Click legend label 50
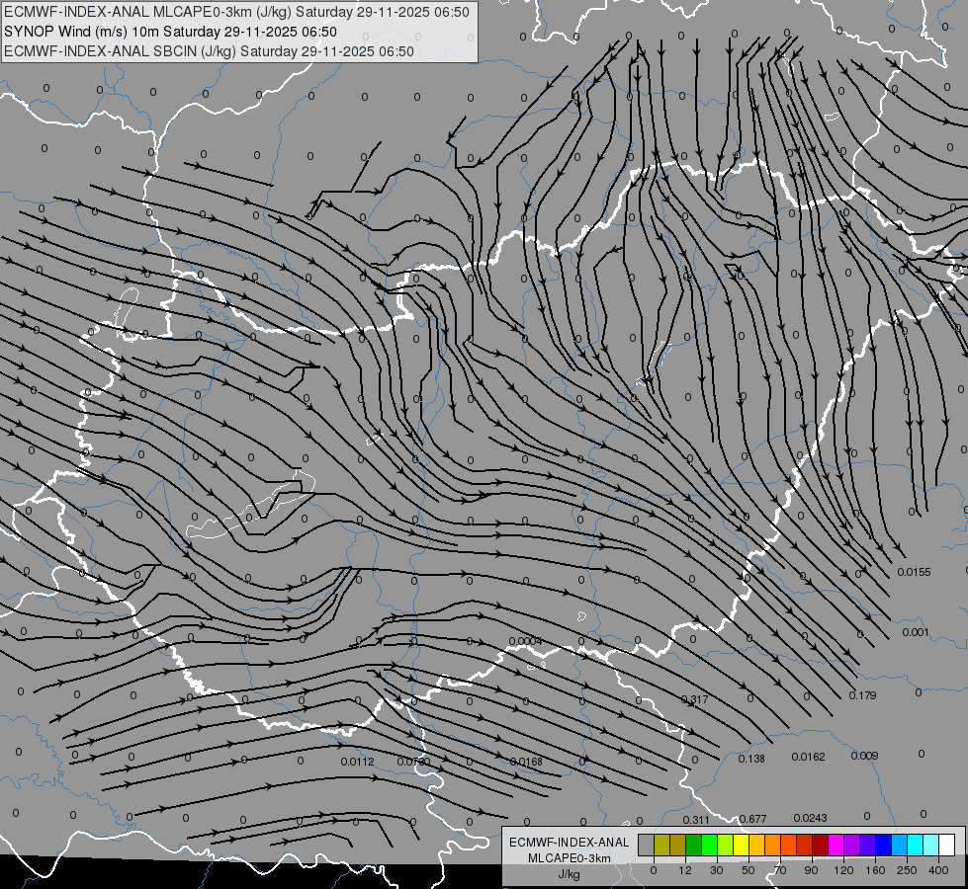The width and height of the screenshot is (968, 889). 748,870
